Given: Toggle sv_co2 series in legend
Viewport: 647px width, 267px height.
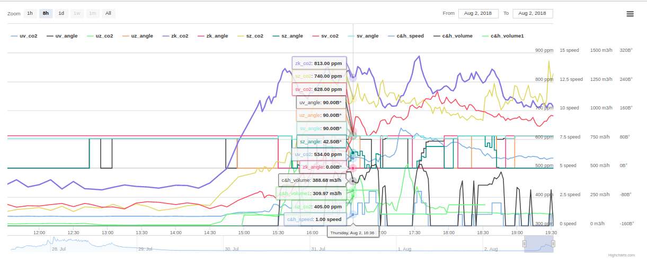Looking at the screenshot, I should 326,36.
